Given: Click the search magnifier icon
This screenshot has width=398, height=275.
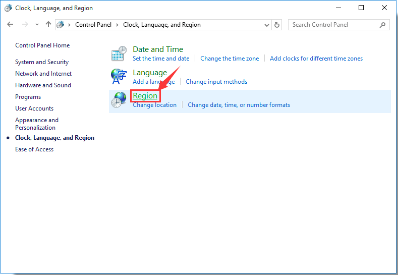Looking at the screenshot, I should tap(383, 25).
